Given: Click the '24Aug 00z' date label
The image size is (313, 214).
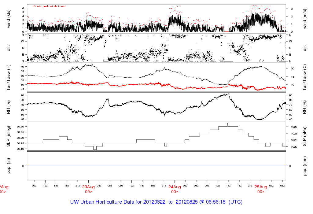Looking at the screenshot, I should point(175,189).
